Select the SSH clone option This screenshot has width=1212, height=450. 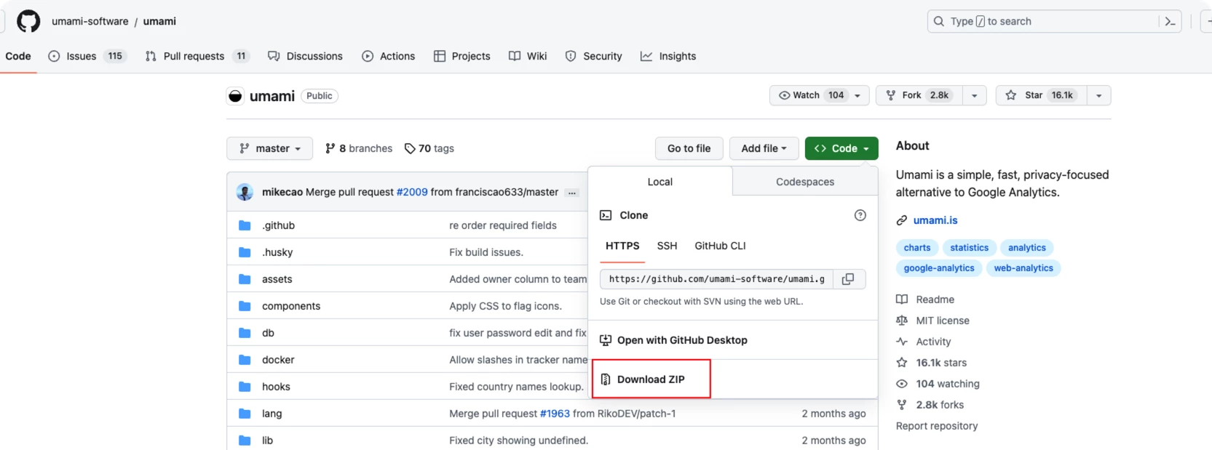pos(667,246)
